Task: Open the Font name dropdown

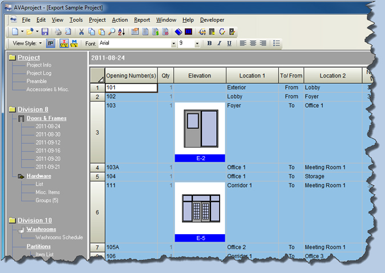Action: point(173,43)
